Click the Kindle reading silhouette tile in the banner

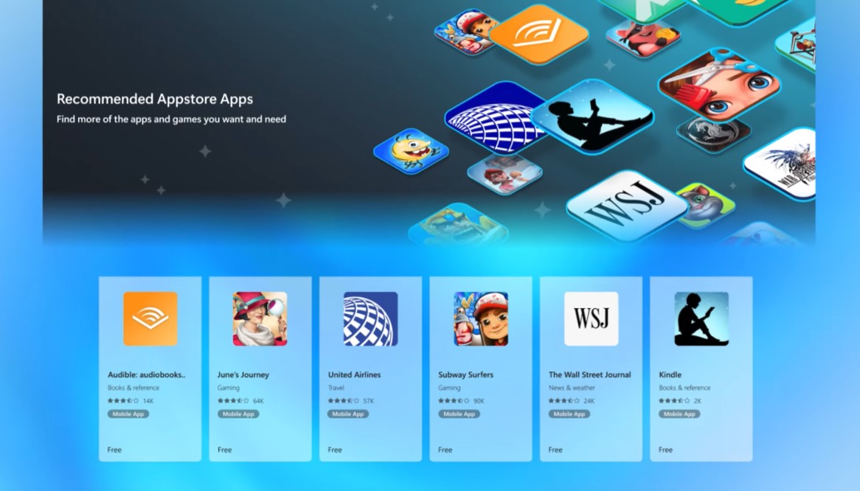[592, 116]
